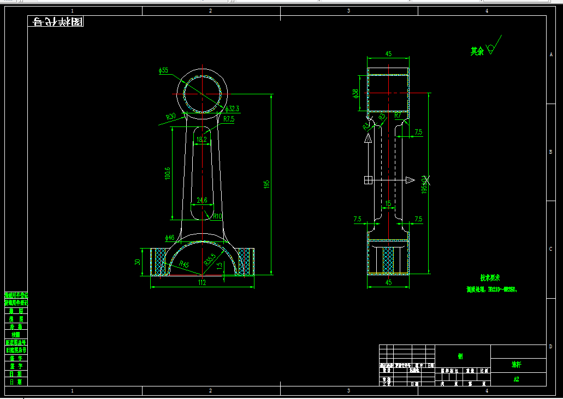The width and height of the screenshot is (563, 399).
Task: Click the small square marker in side view
Action: 368,180
